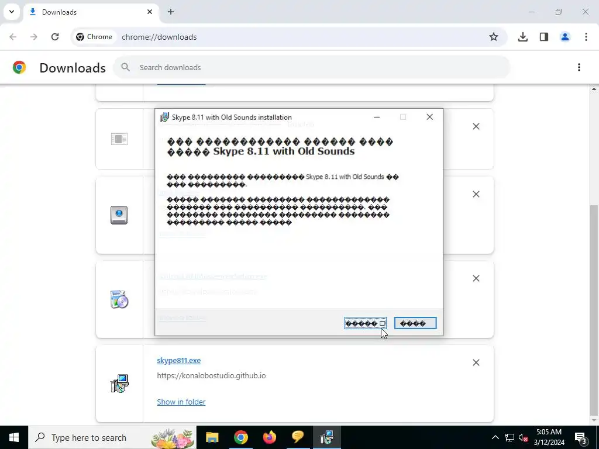Click the skype811.exe installer file icon

click(x=119, y=384)
